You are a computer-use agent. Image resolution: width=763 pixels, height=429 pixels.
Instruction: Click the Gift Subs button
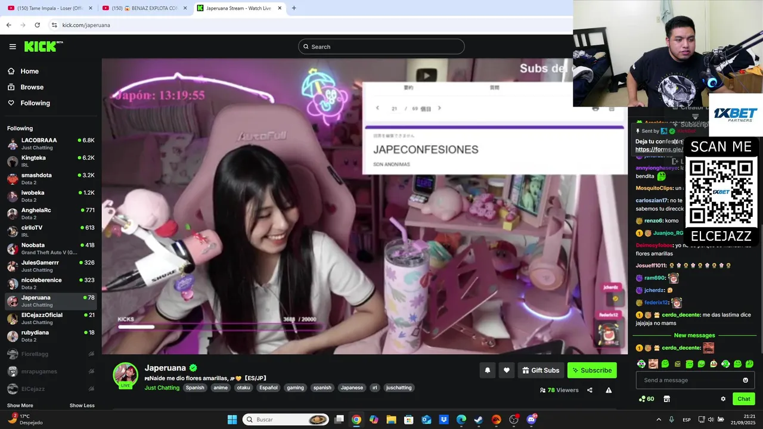[x=541, y=370]
